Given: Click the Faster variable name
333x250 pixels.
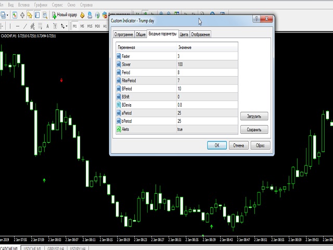Looking at the screenshot, I should pyautogui.click(x=126, y=56).
